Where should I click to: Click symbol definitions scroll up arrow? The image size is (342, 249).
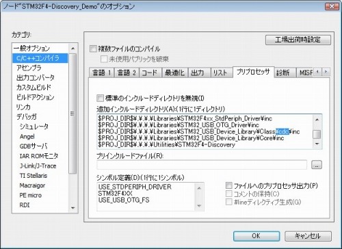[x=199, y=188]
